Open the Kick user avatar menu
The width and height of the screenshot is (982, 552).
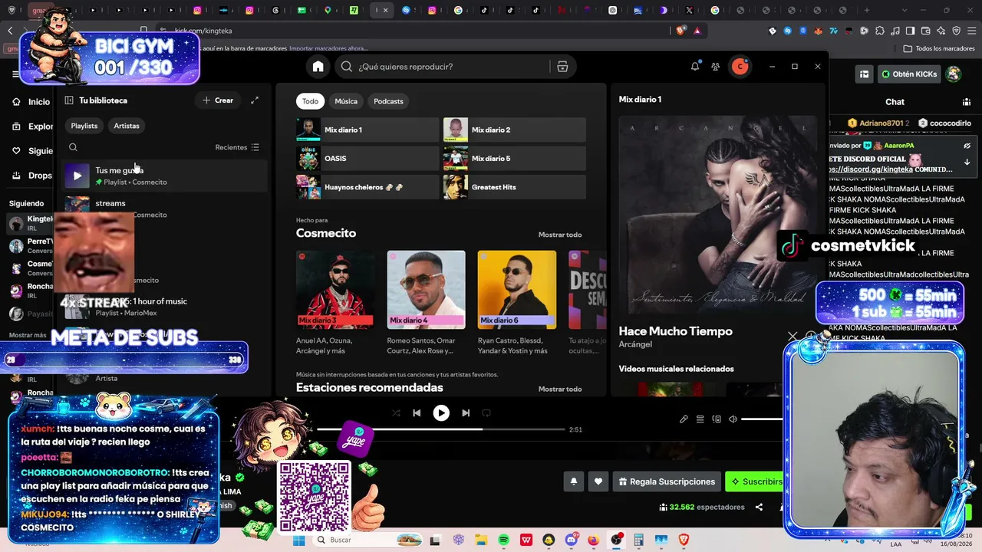pyautogui.click(x=954, y=74)
